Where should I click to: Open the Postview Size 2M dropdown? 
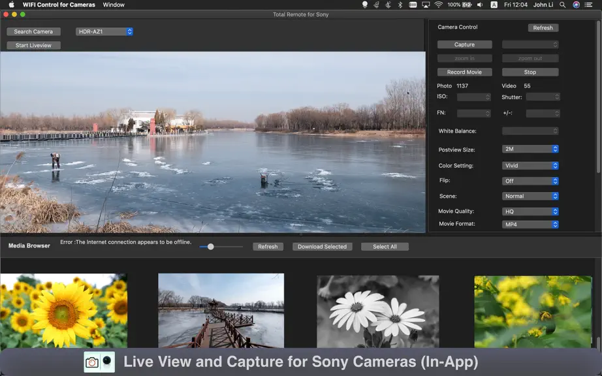[x=530, y=149]
